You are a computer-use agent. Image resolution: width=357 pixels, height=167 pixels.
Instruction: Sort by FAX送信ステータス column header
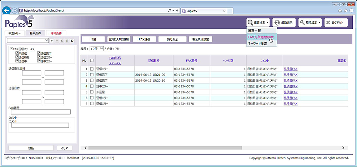(115, 61)
